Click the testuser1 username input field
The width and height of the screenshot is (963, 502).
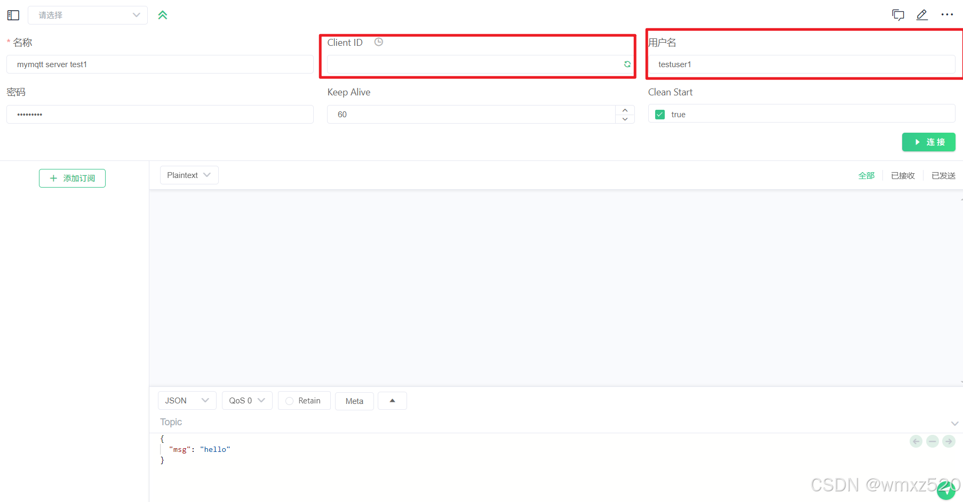pyautogui.click(x=800, y=64)
